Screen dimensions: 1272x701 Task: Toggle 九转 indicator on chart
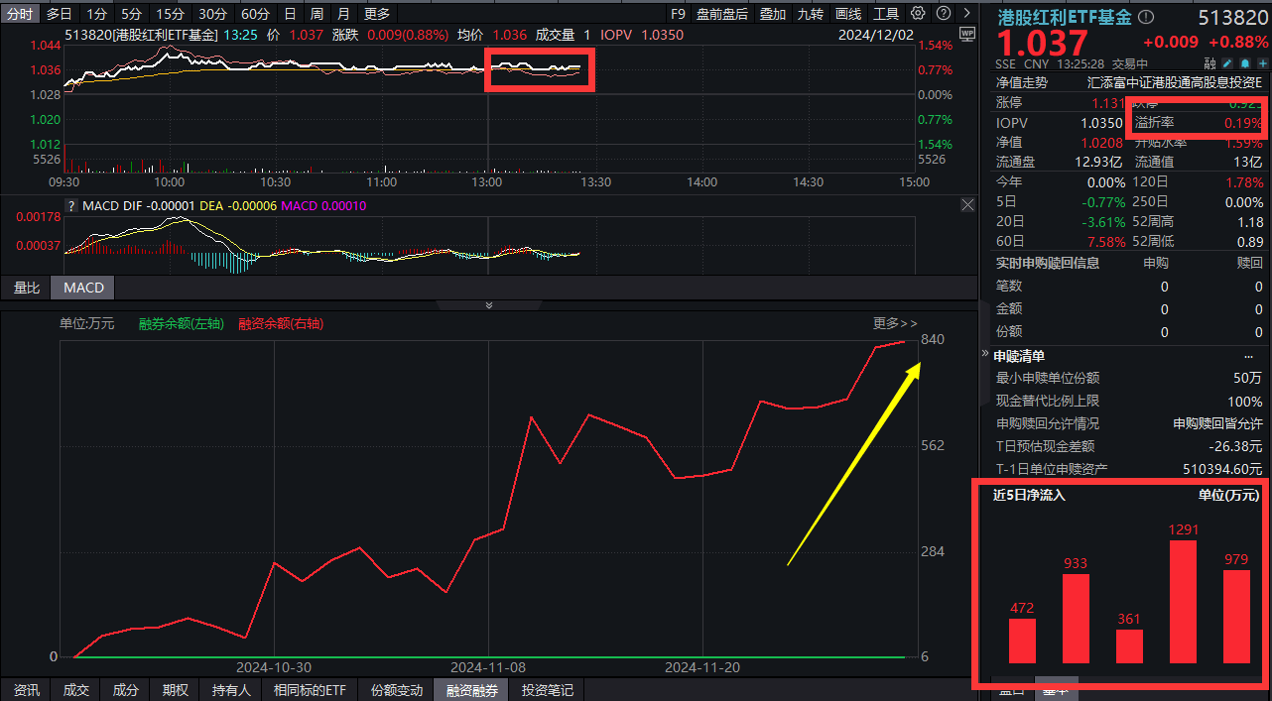coord(810,14)
